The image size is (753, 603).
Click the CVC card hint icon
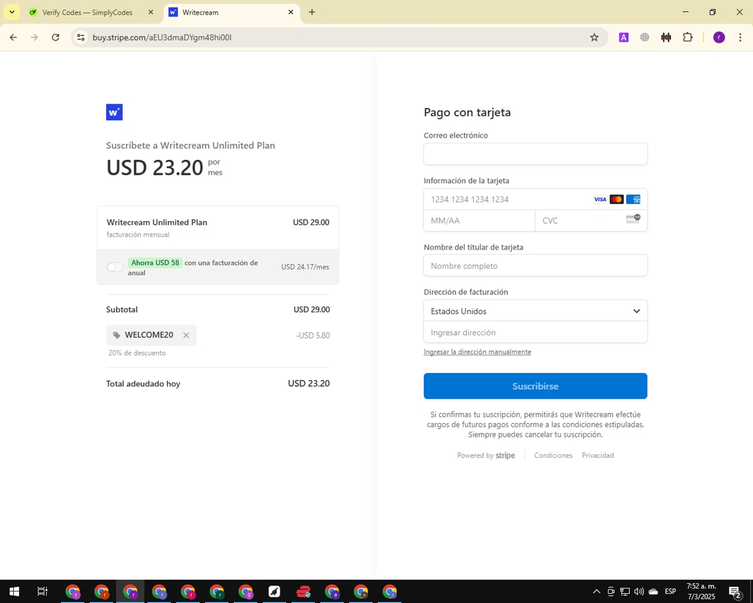tap(633, 219)
